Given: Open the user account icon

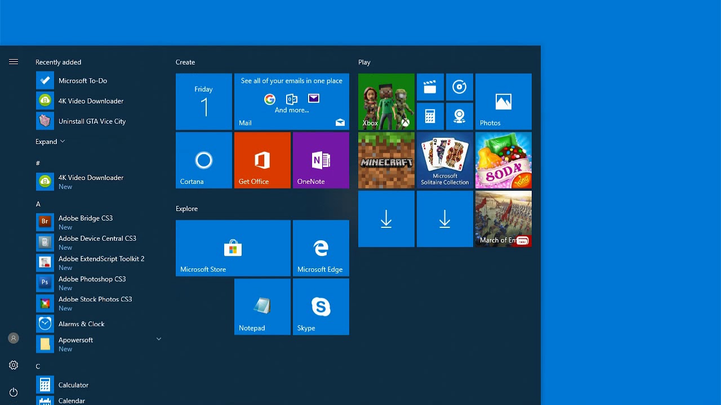Looking at the screenshot, I should click(14, 338).
